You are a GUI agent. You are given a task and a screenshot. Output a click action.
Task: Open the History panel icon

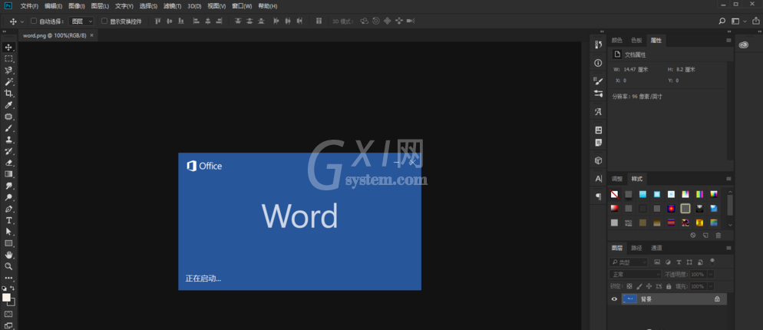click(599, 45)
